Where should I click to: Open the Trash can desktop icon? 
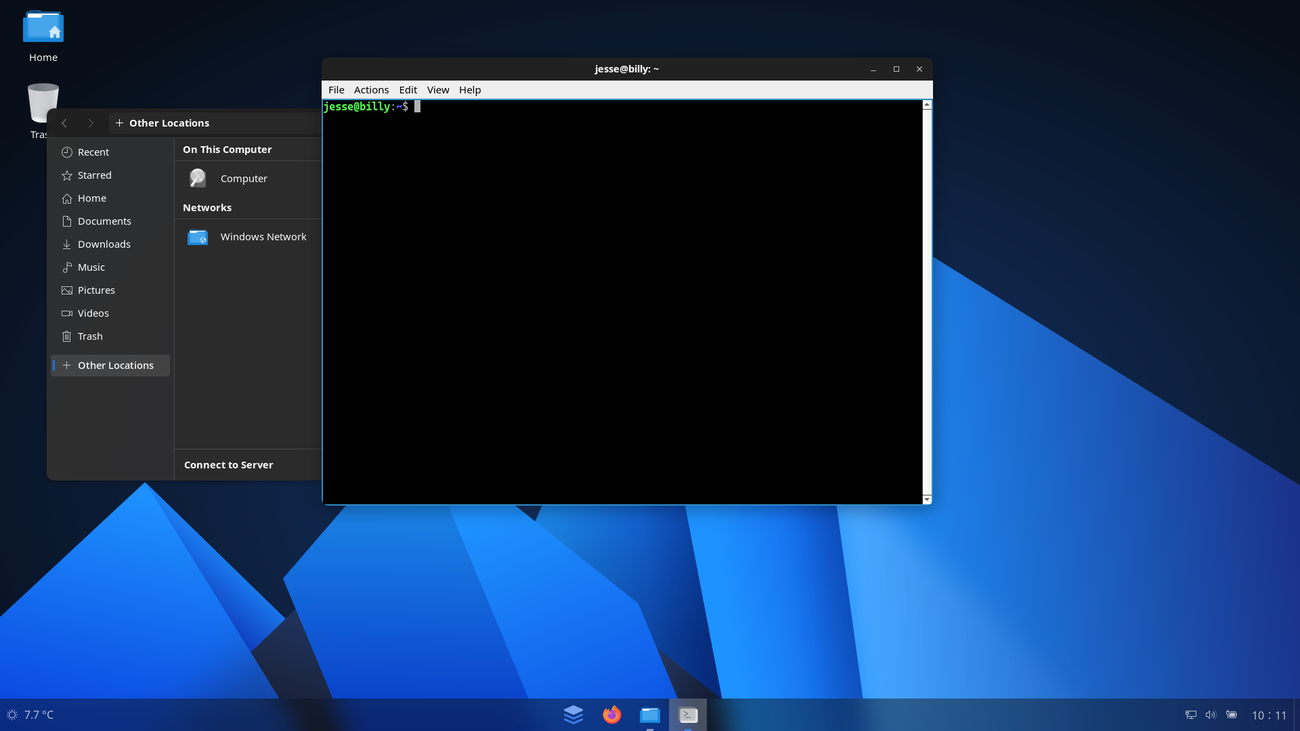point(43,103)
